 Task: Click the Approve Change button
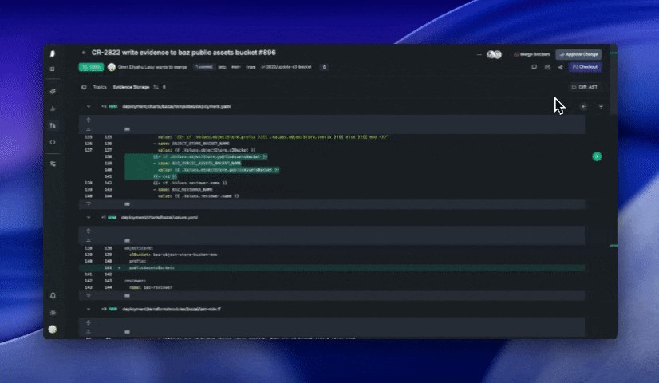coord(578,54)
